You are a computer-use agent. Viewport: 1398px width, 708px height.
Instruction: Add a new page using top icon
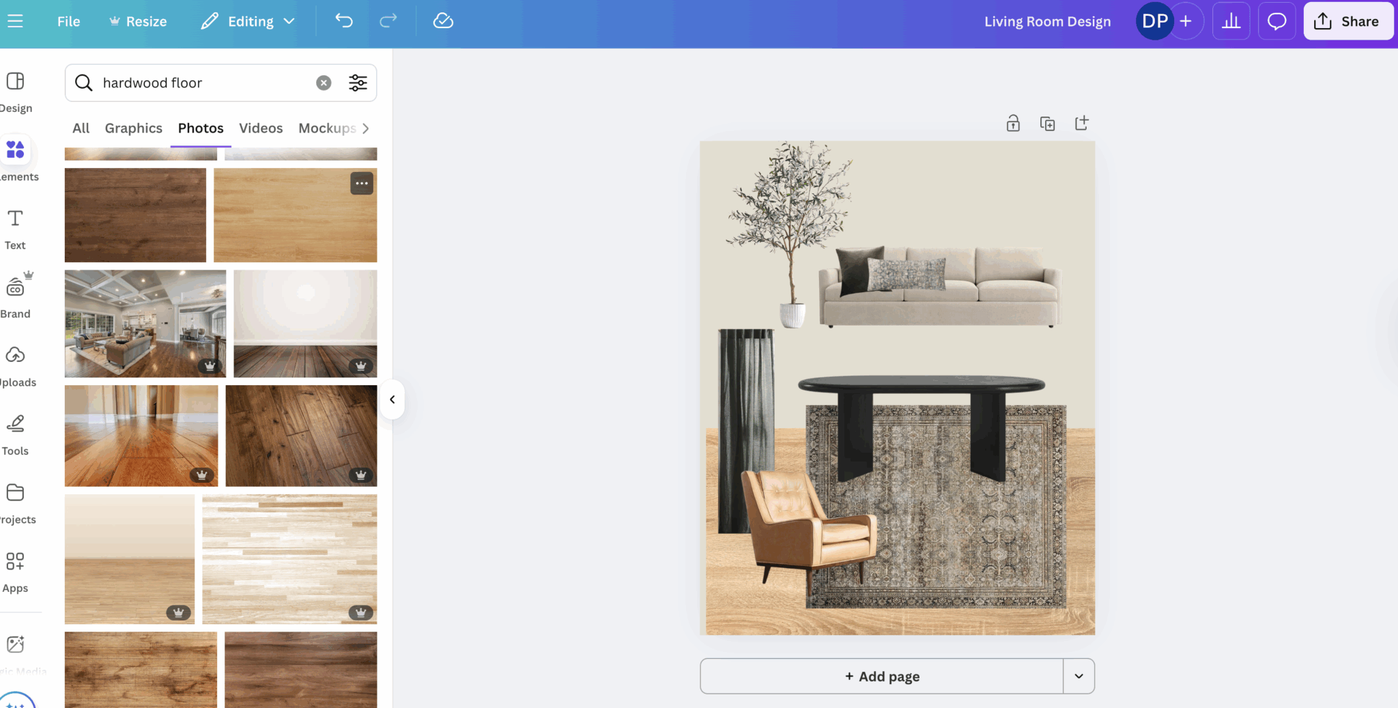tap(1081, 124)
